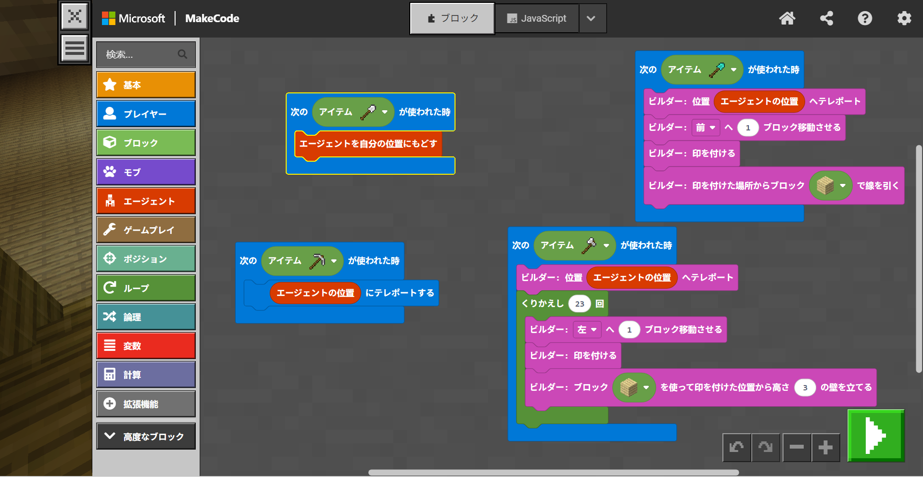The width and height of the screenshot is (923, 477).
Task: Toggle the hamburger menu icon at left
Action: 75,48
